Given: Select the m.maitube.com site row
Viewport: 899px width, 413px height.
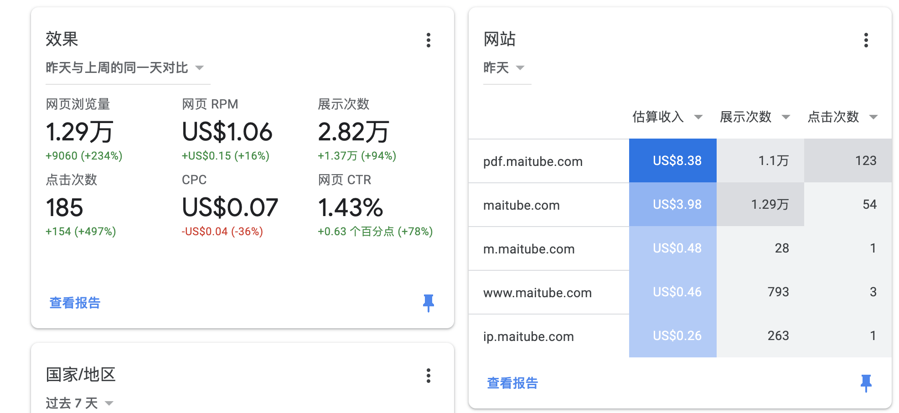Looking at the screenshot, I should (680, 248).
